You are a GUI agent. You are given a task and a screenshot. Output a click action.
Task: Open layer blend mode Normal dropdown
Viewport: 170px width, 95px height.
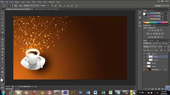pyautogui.click(x=150, y=47)
